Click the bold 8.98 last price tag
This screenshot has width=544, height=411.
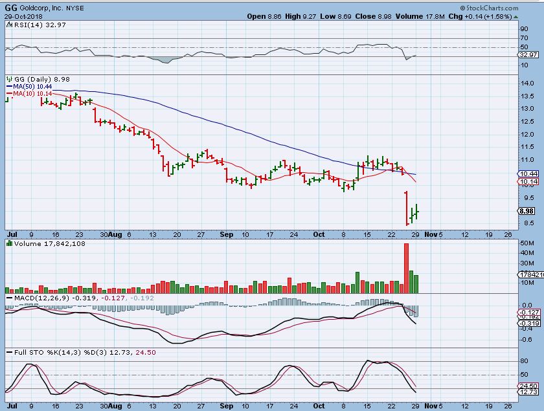pyautogui.click(x=527, y=211)
